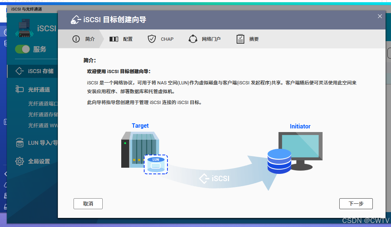Click the 取消 (Cancel) button
This screenshot has width=391, height=227.
(88, 204)
